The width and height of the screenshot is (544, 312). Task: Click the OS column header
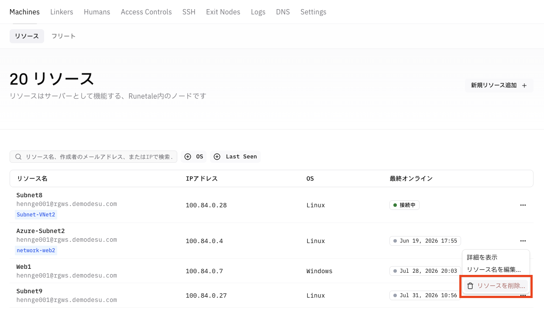point(310,178)
